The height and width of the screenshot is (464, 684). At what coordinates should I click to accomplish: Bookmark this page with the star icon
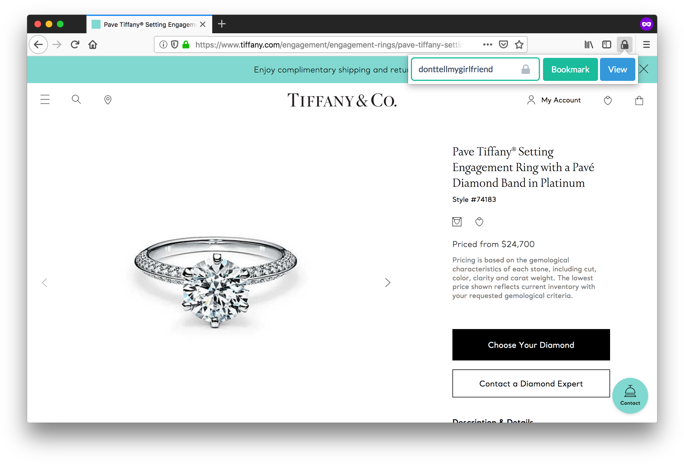pos(519,45)
